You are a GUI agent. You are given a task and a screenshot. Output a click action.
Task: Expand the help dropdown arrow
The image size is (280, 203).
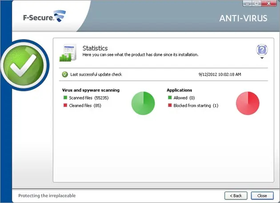pos(262,58)
